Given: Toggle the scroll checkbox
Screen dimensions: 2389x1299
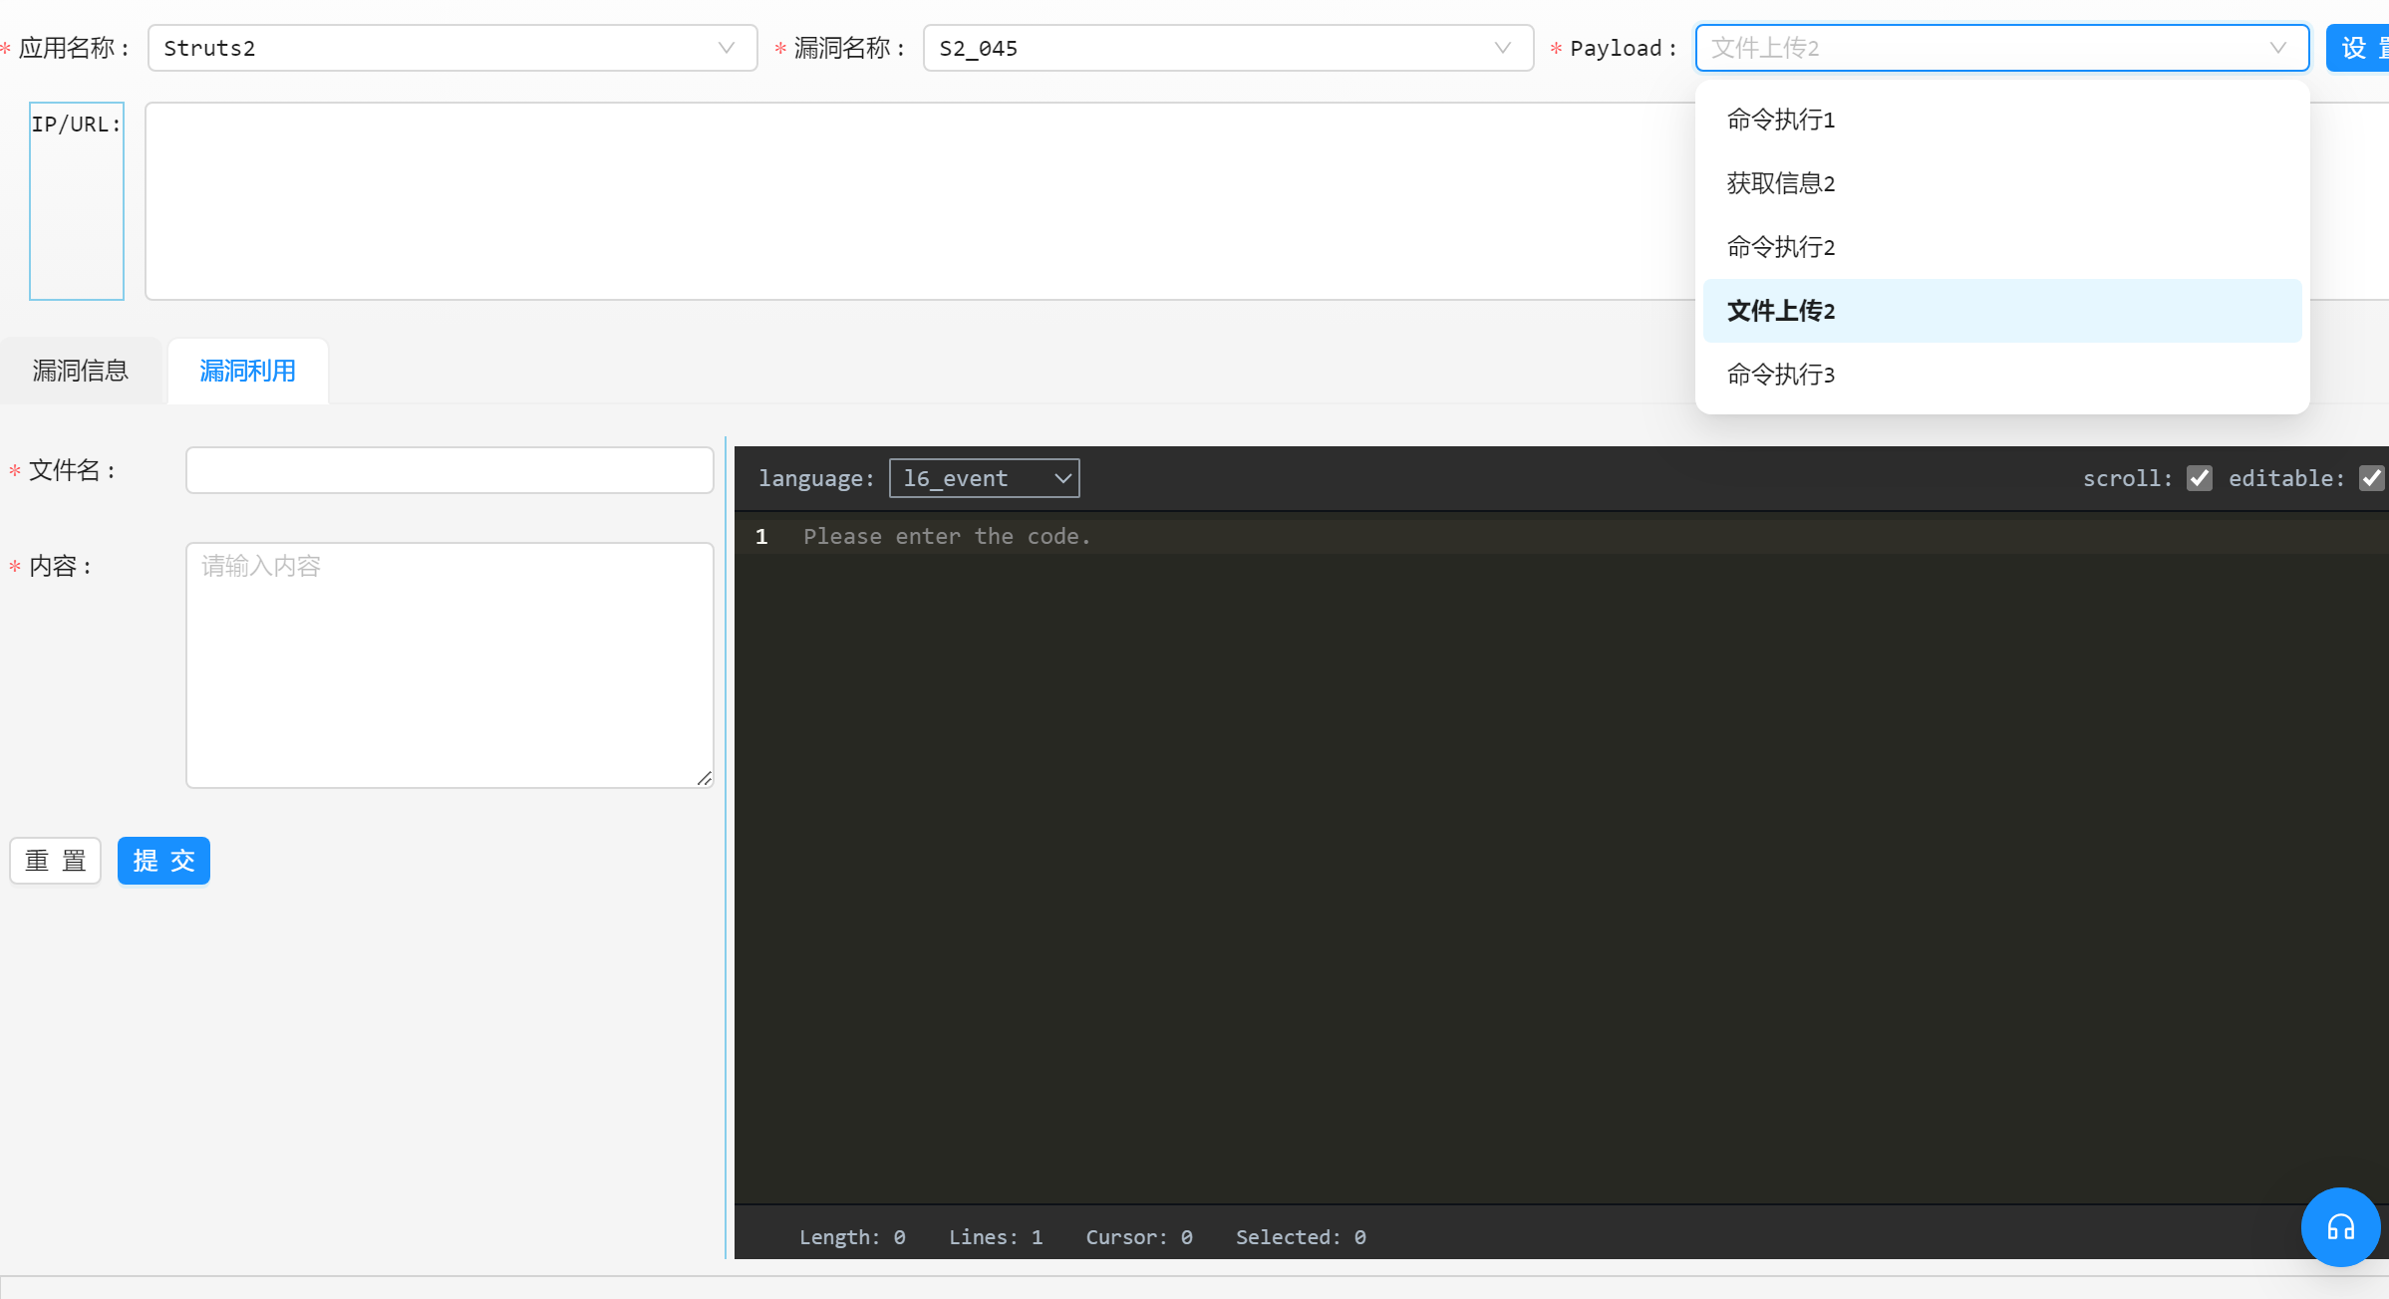Looking at the screenshot, I should tap(2199, 478).
